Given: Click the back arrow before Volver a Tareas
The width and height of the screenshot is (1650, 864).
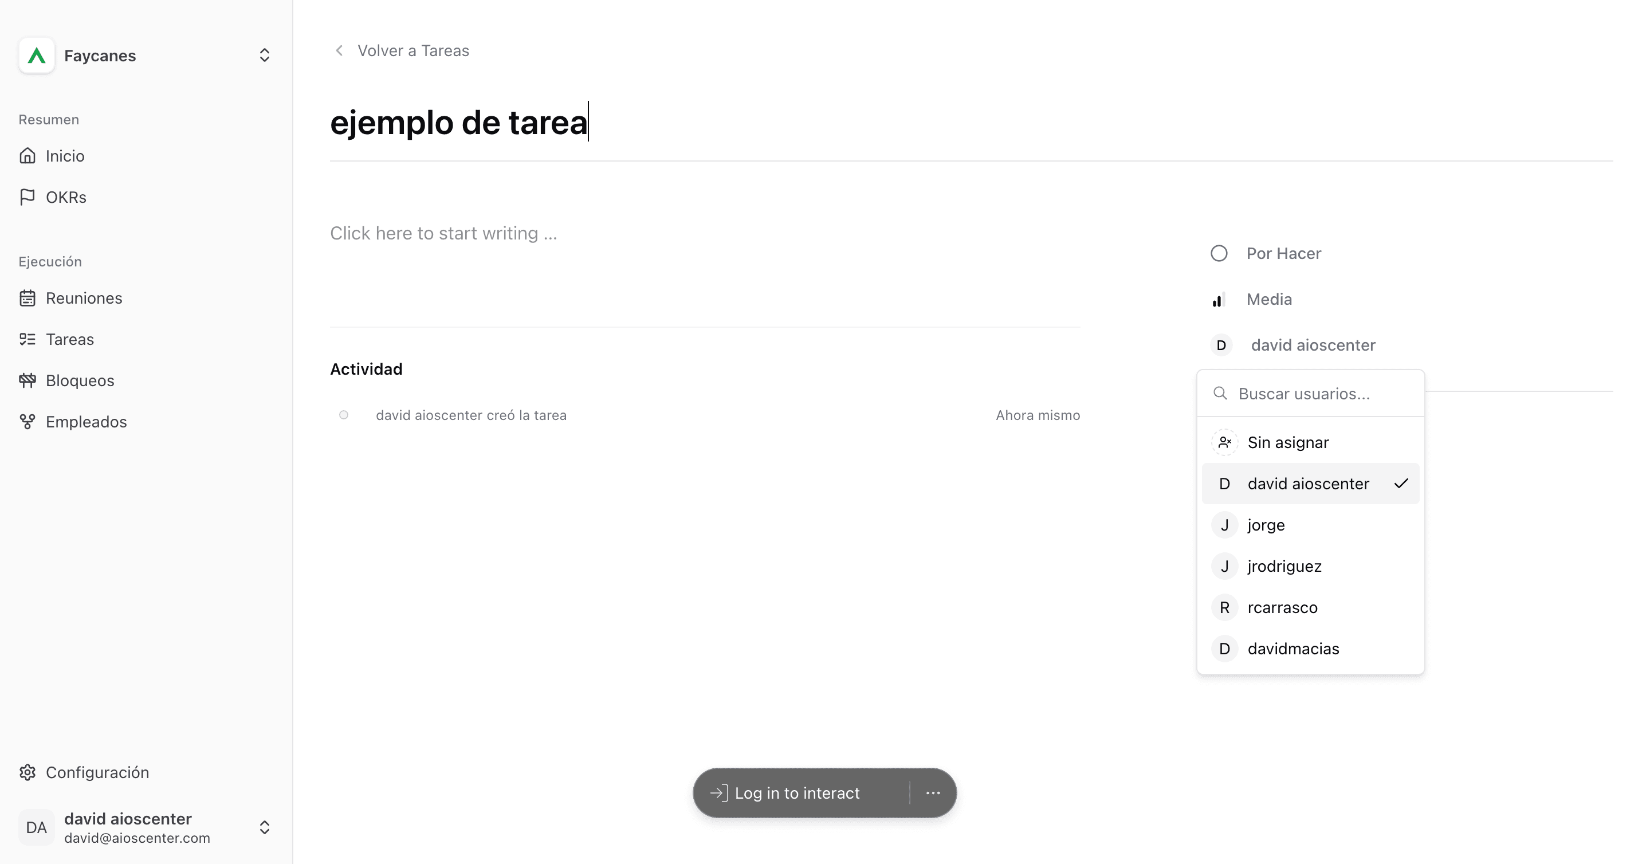Looking at the screenshot, I should 340,50.
